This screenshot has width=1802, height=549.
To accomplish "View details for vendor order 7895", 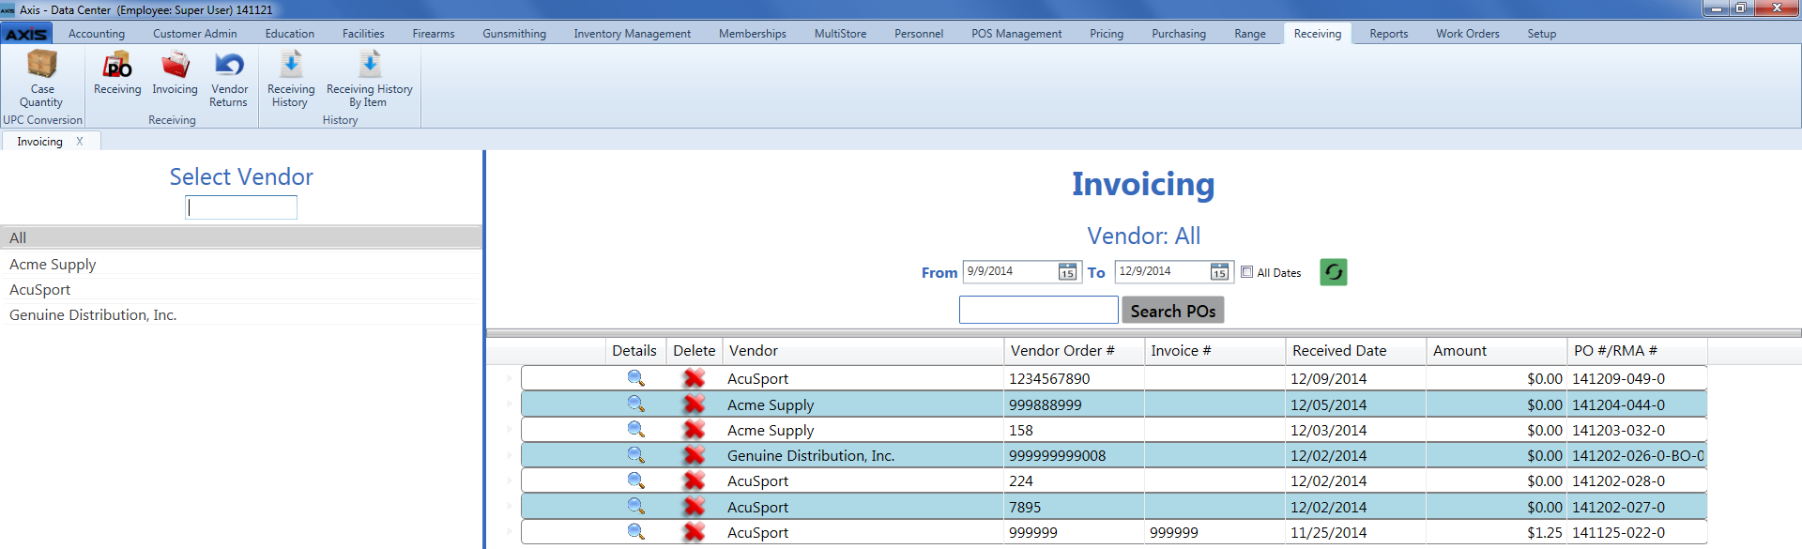I will pyautogui.click(x=635, y=506).
